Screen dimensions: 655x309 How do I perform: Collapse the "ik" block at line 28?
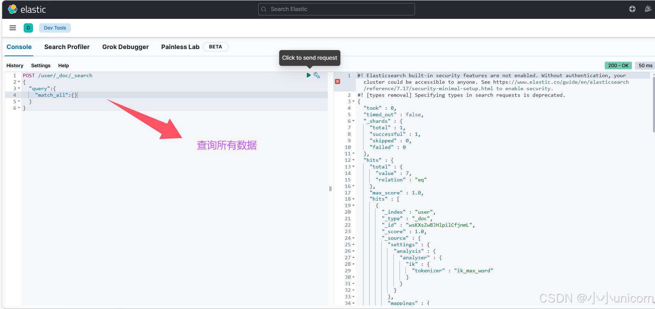coord(353,264)
